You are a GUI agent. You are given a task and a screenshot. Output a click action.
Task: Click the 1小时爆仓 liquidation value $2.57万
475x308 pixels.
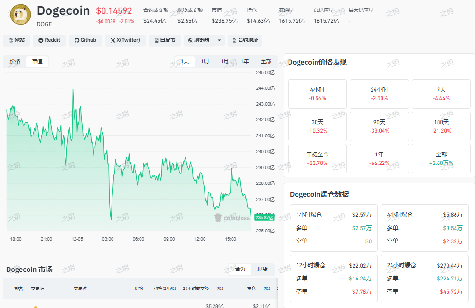coord(362,215)
